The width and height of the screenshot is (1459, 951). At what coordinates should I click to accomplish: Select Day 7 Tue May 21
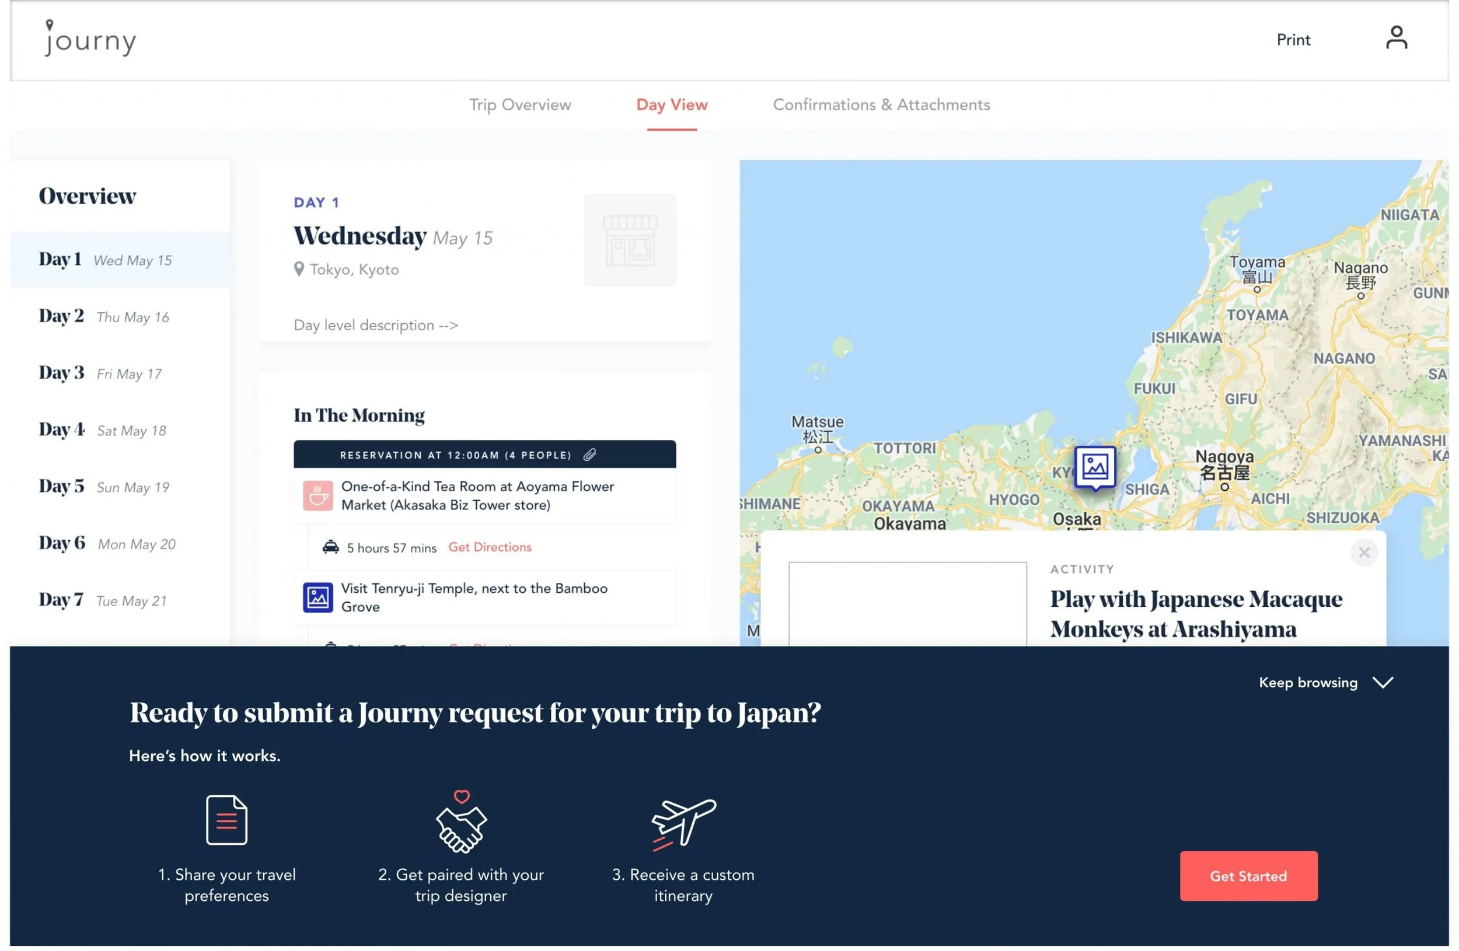pyautogui.click(x=120, y=600)
